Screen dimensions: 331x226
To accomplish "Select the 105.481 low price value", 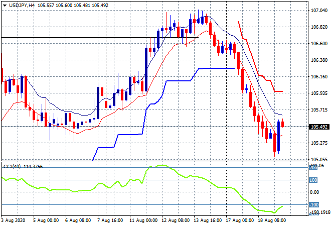I will [x=82, y=6].
